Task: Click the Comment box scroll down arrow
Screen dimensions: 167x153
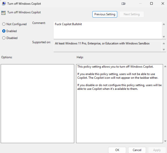Action: 164,37
